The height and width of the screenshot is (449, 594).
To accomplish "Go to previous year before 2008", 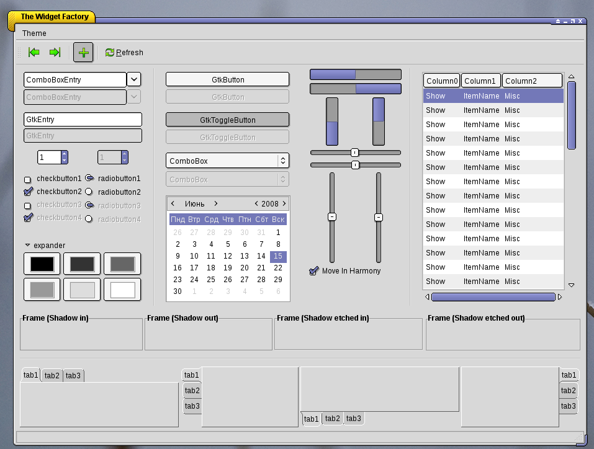I will [x=256, y=203].
